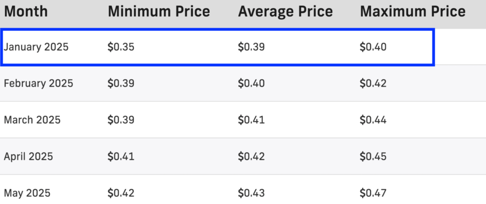
Task: Click February 2025 maximum price $0.42
Action: click(373, 83)
